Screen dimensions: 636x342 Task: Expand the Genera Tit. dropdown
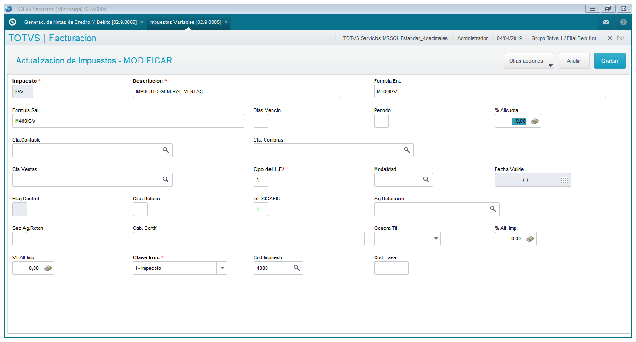tap(435, 239)
